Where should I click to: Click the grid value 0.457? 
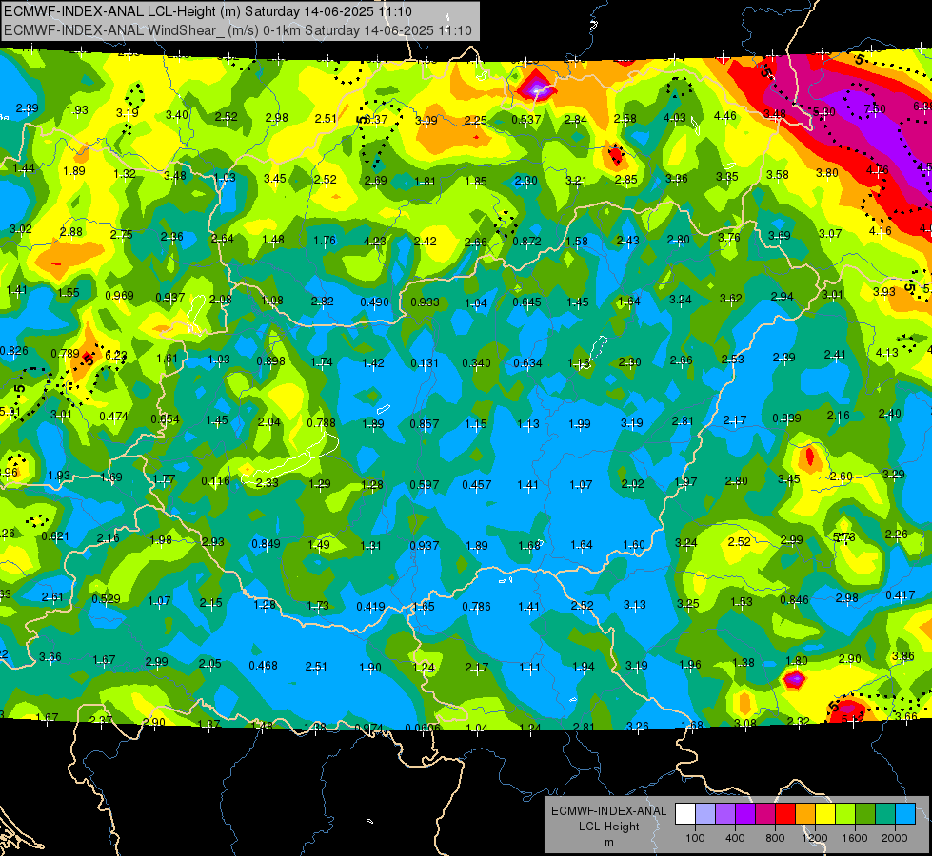click(x=477, y=485)
